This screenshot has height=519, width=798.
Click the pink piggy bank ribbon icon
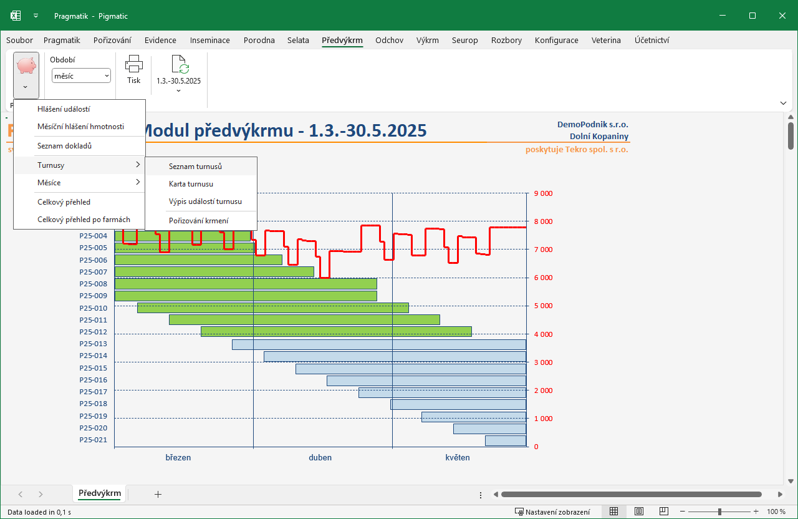point(26,65)
